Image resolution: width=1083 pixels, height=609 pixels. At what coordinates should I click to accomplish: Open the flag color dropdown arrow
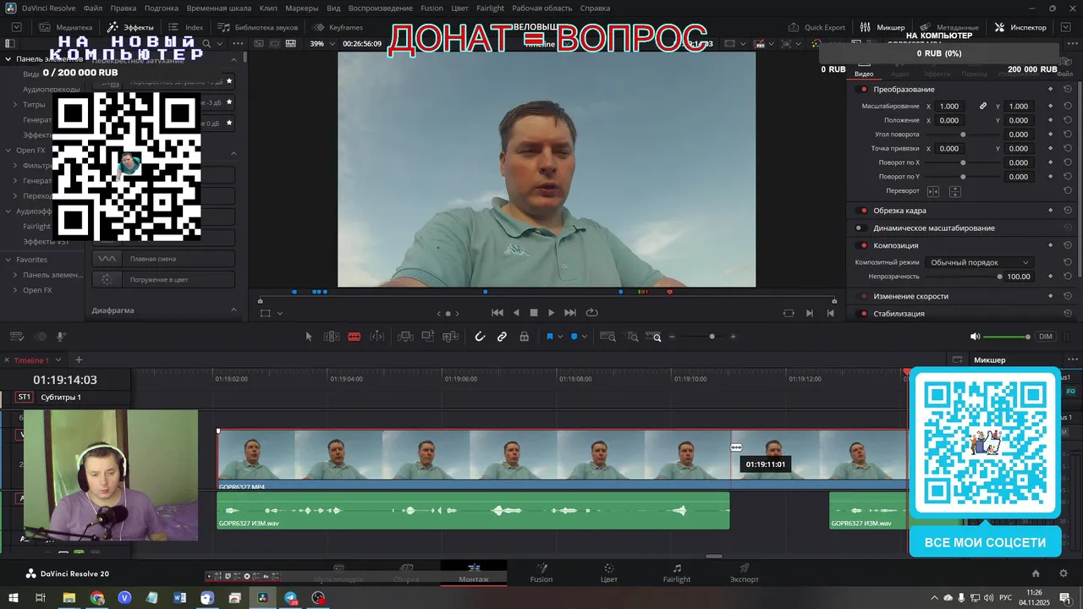pos(560,337)
